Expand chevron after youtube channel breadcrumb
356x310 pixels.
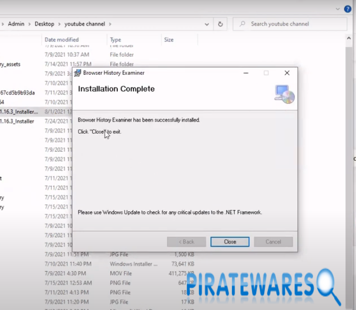click(110, 24)
